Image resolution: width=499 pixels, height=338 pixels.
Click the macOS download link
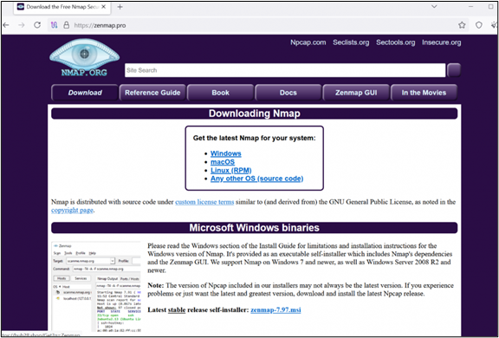(x=223, y=162)
